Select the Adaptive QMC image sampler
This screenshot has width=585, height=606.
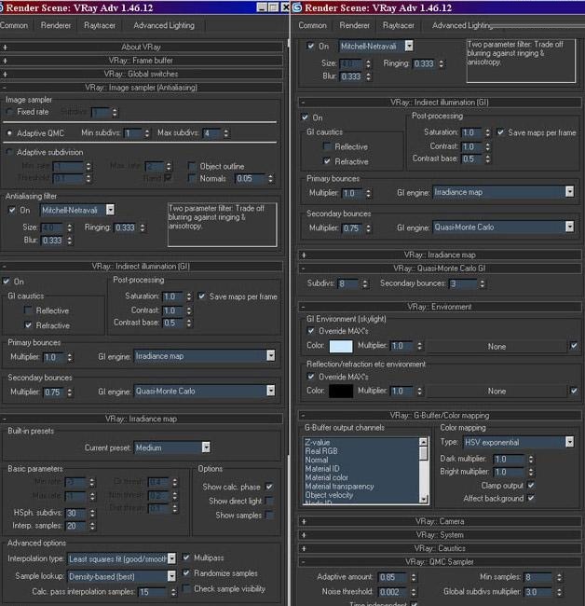click(9, 133)
